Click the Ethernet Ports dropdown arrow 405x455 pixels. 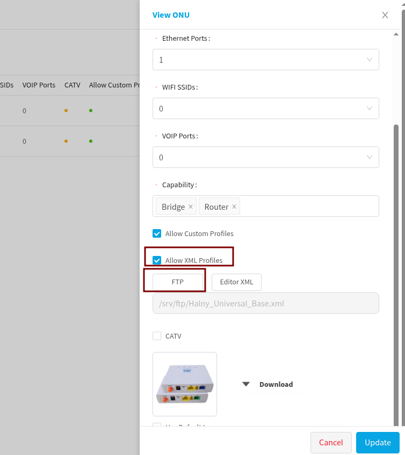coord(370,60)
